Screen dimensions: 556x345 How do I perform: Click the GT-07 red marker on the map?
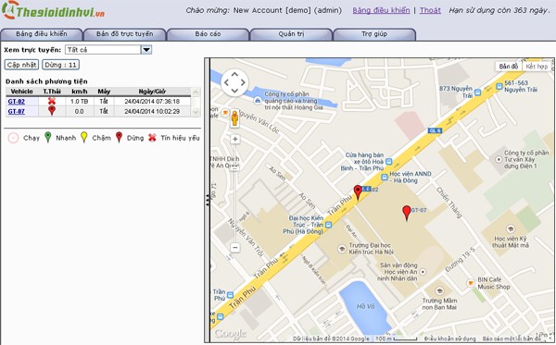(407, 213)
